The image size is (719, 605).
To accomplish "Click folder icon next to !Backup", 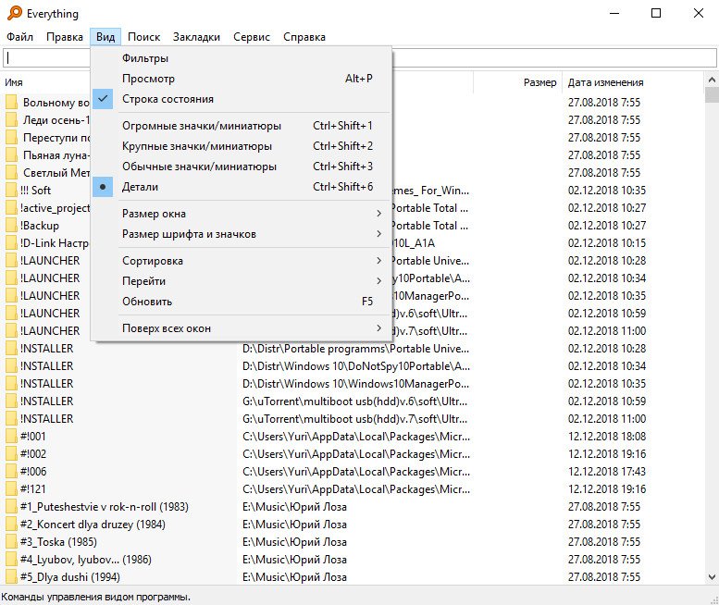I will coord(11,225).
